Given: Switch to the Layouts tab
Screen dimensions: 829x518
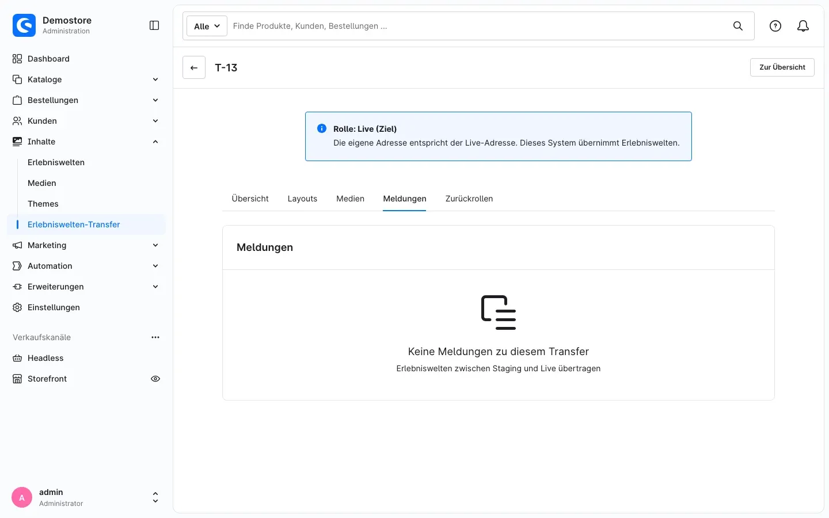Looking at the screenshot, I should click(302, 199).
